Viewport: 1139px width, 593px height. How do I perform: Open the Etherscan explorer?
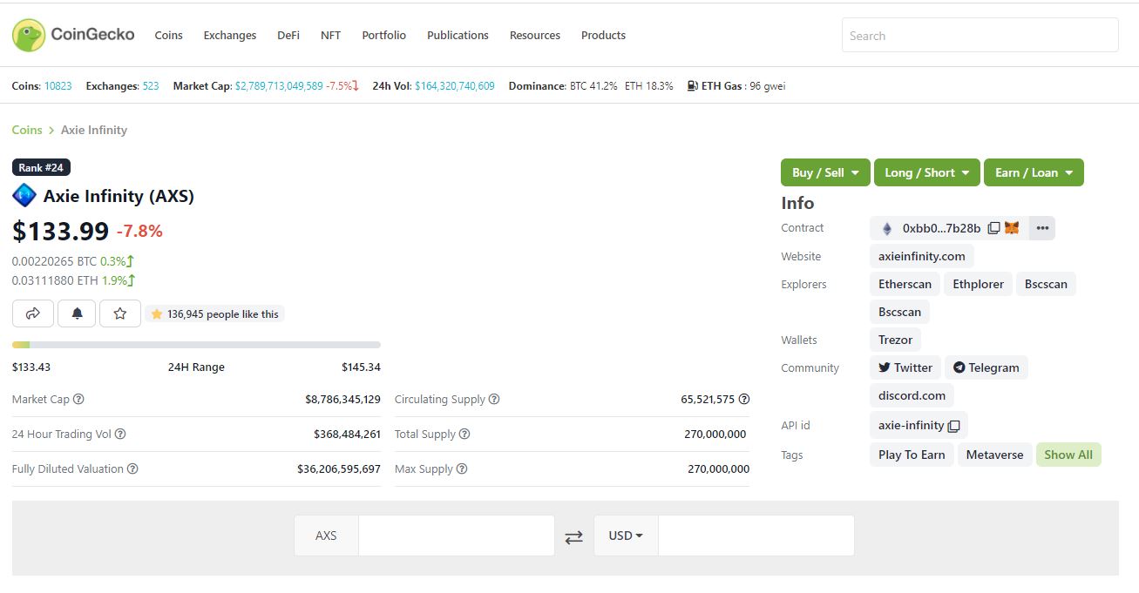click(905, 284)
